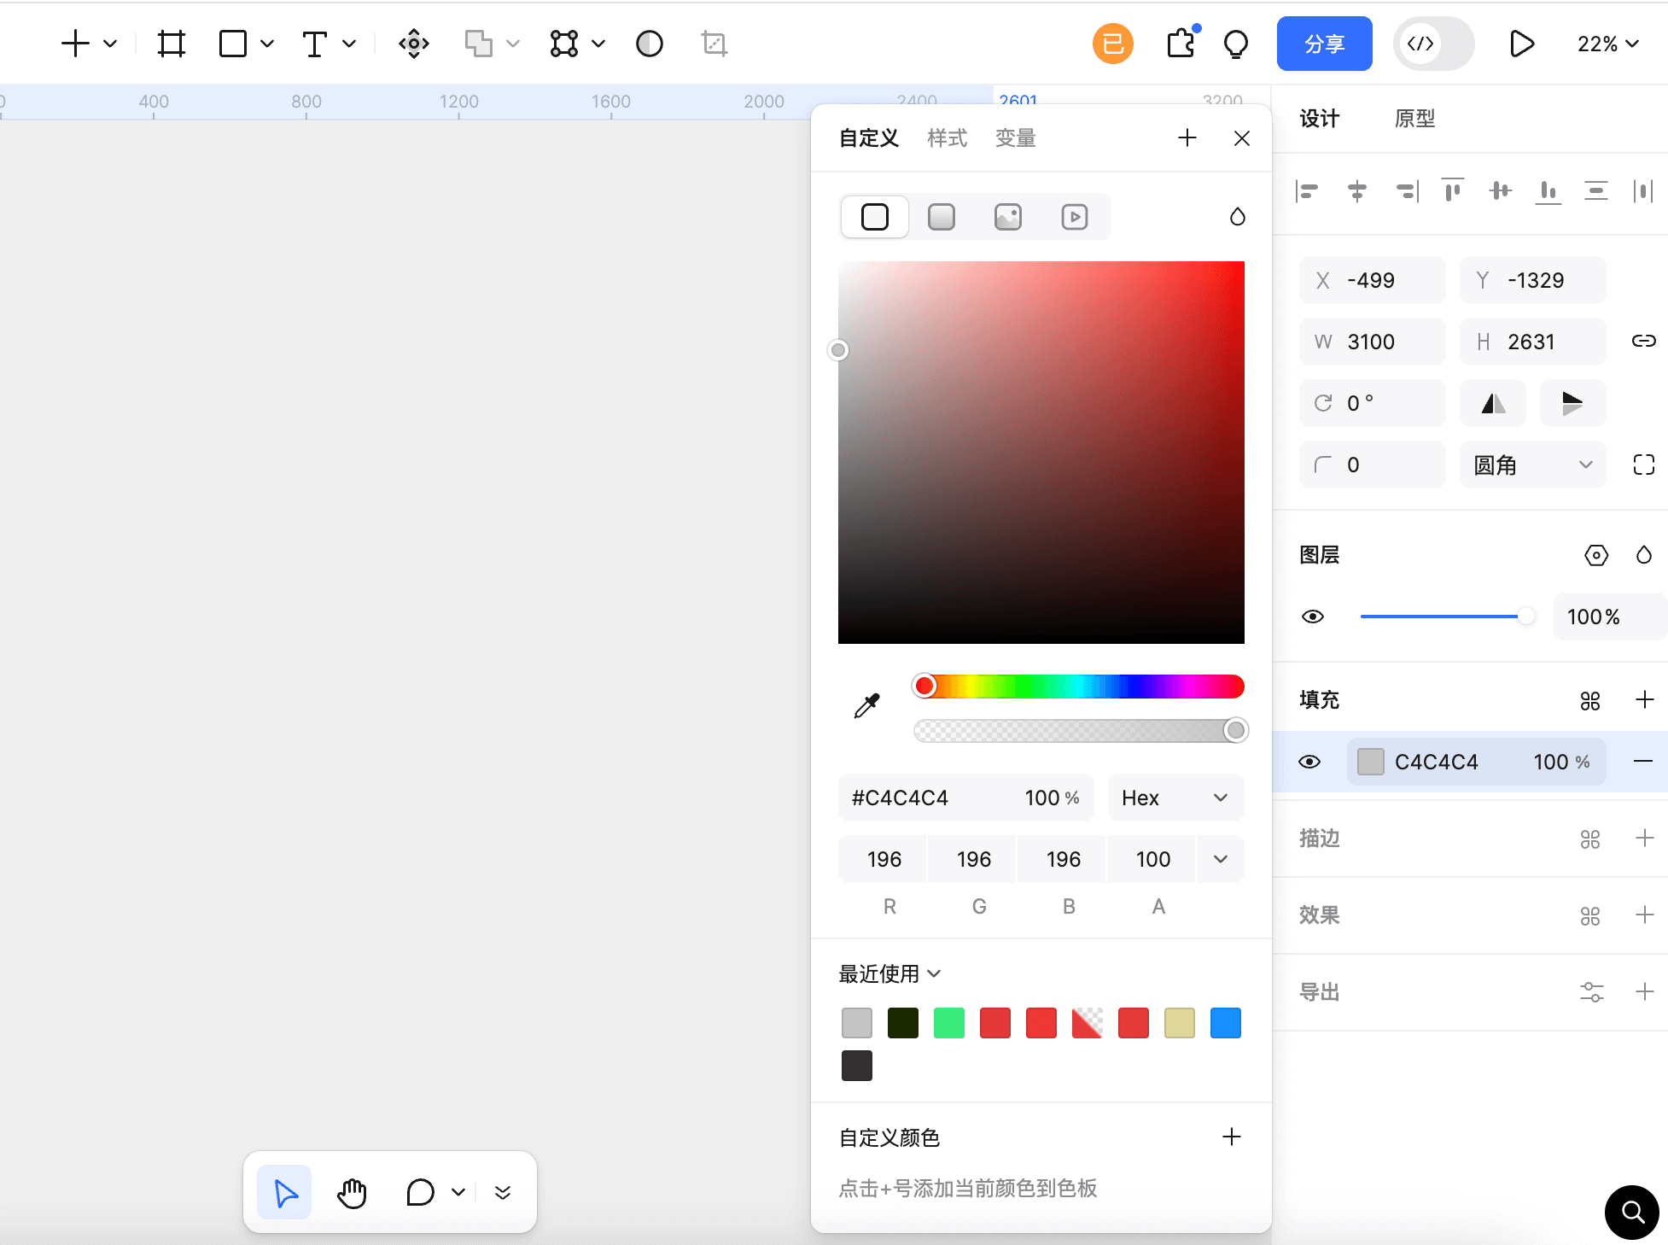Collapse the 最近使用 recent colors section

click(x=935, y=973)
